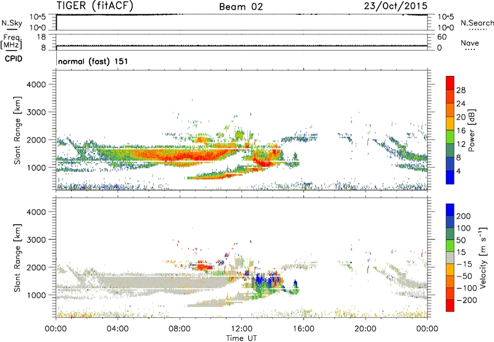Click the "CPID" label
This screenshot has width=494, height=342.
pyautogui.click(x=14, y=59)
